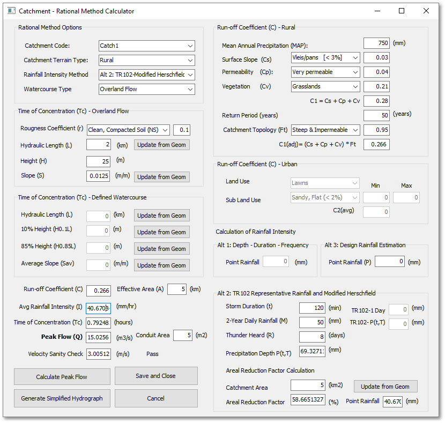This screenshot has height=423, width=445.
Task: Click the app icon in title bar
Action: click(x=11, y=11)
